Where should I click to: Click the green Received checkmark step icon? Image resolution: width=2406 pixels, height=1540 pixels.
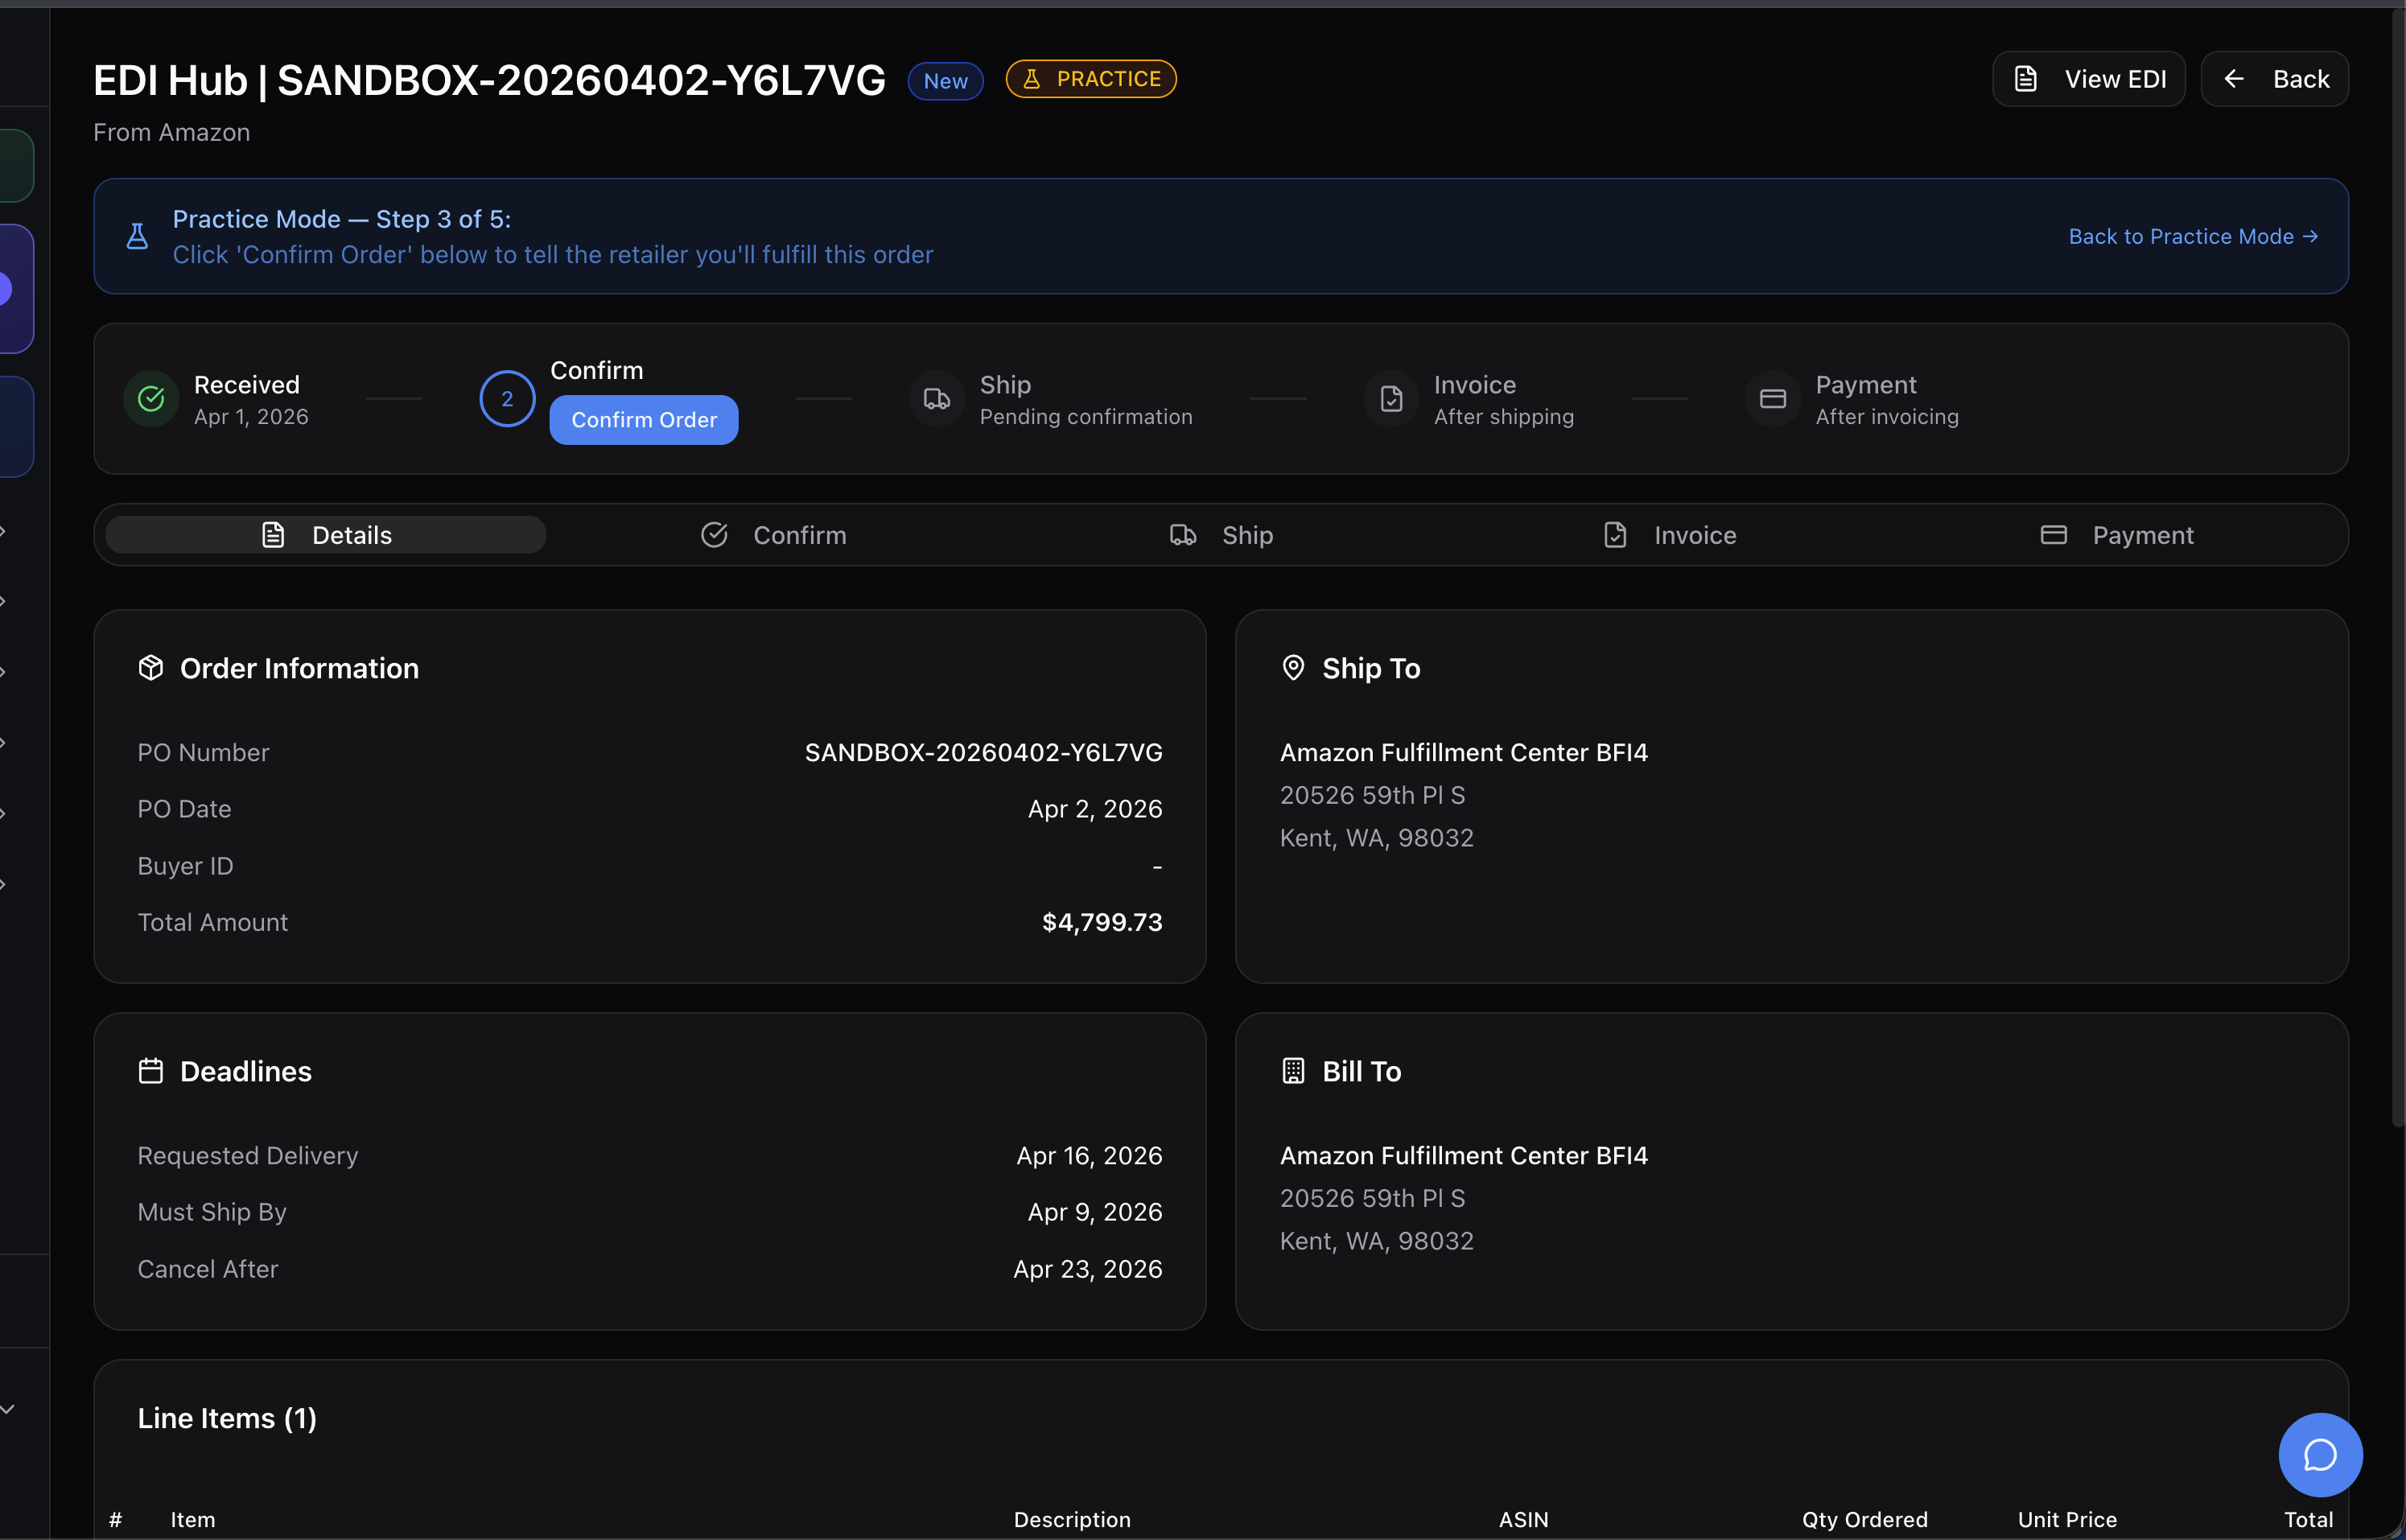click(x=151, y=399)
